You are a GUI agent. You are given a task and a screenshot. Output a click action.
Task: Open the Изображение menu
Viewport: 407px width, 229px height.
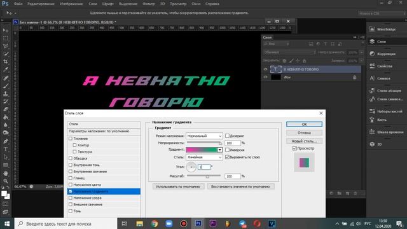click(71, 4)
